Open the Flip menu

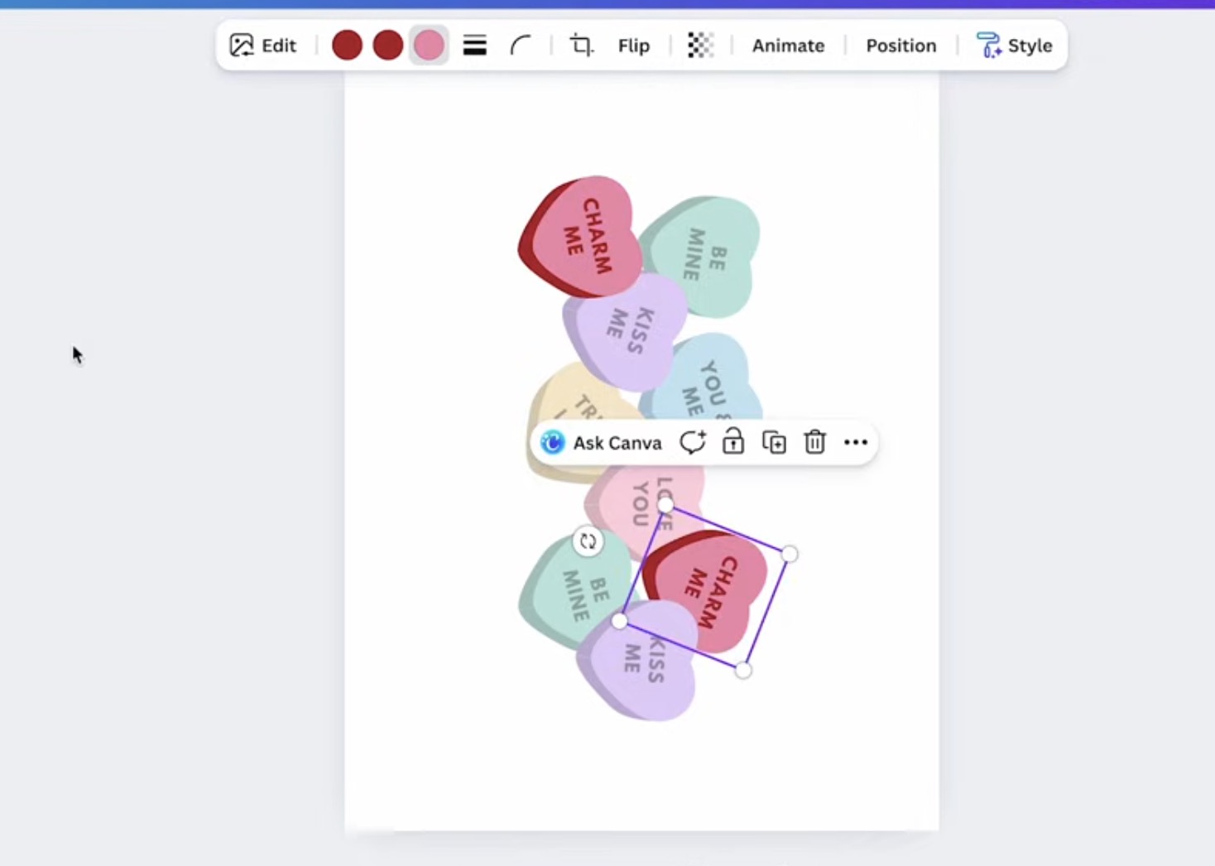(x=633, y=46)
